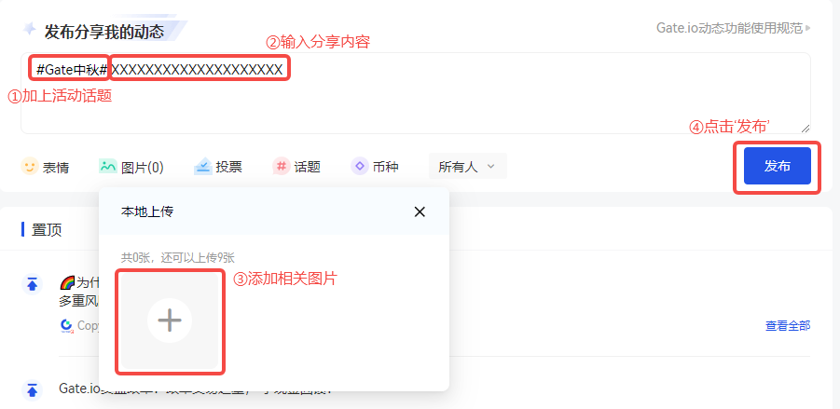Viewport: 840px width, 409px height.
Task: Click the smiley emoji icon
Action: point(30,167)
